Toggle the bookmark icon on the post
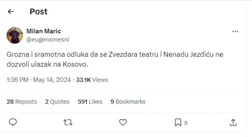Image resolution: width=252 pixels, height=137 pixels. click(x=178, y=122)
